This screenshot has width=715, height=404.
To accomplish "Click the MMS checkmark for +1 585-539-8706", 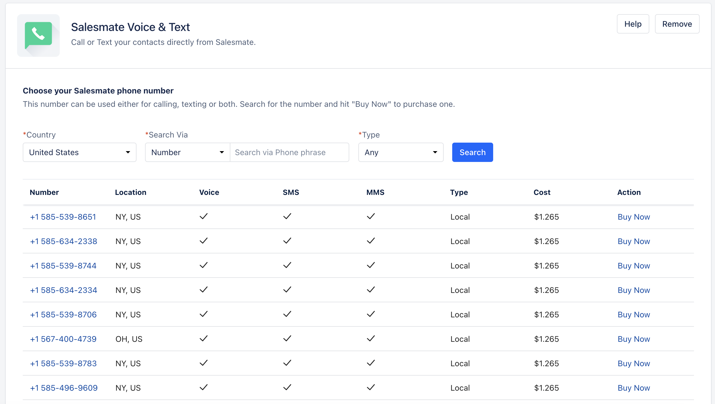I will pos(371,314).
